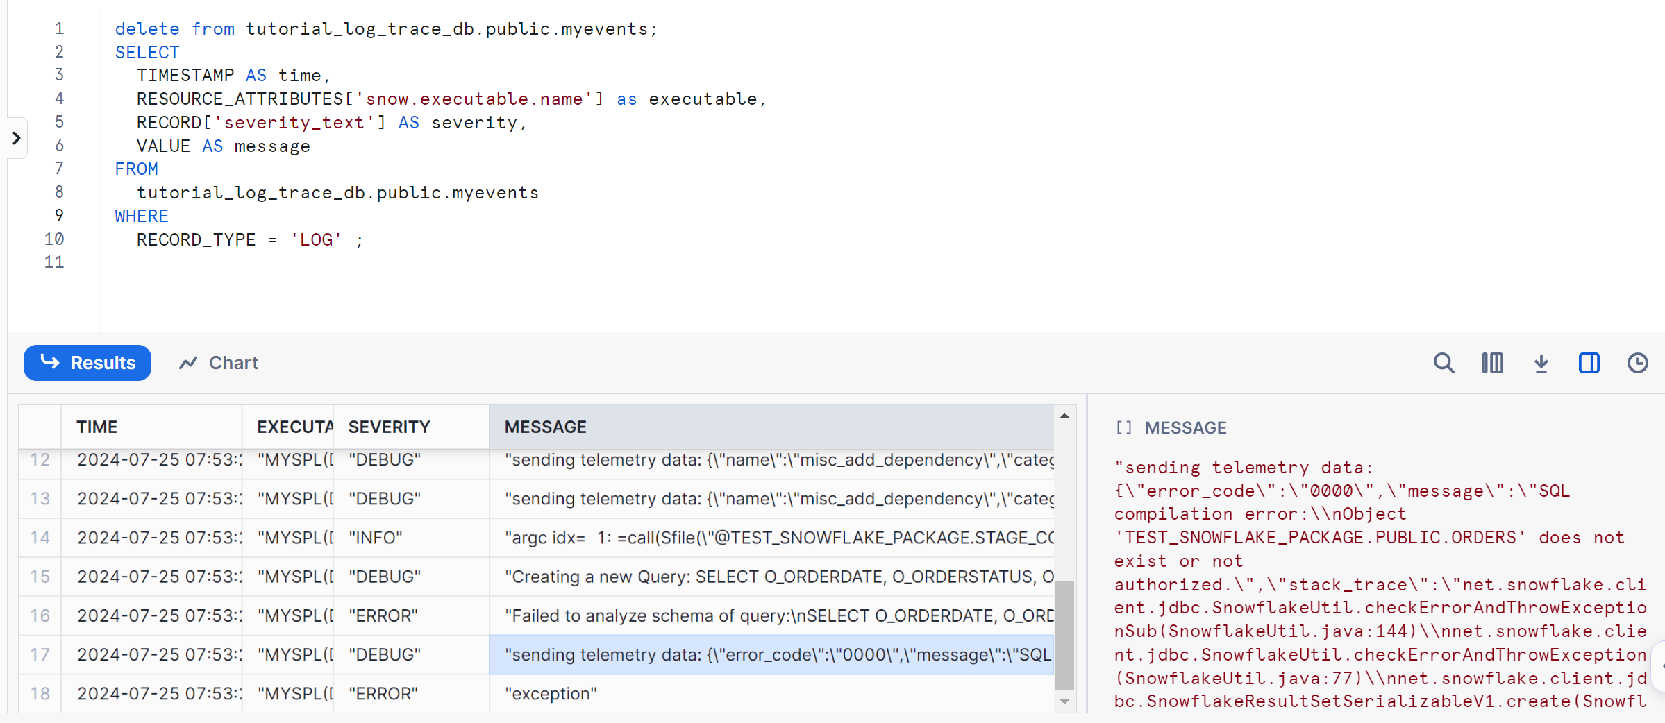Click the scroll down arrow in results
The width and height of the screenshot is (1665, 723).
[x=1064, y=701]
